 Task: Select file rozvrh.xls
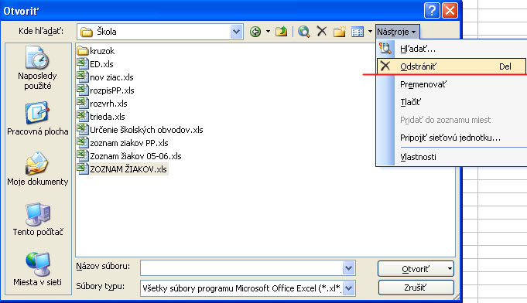click(102, 104)
